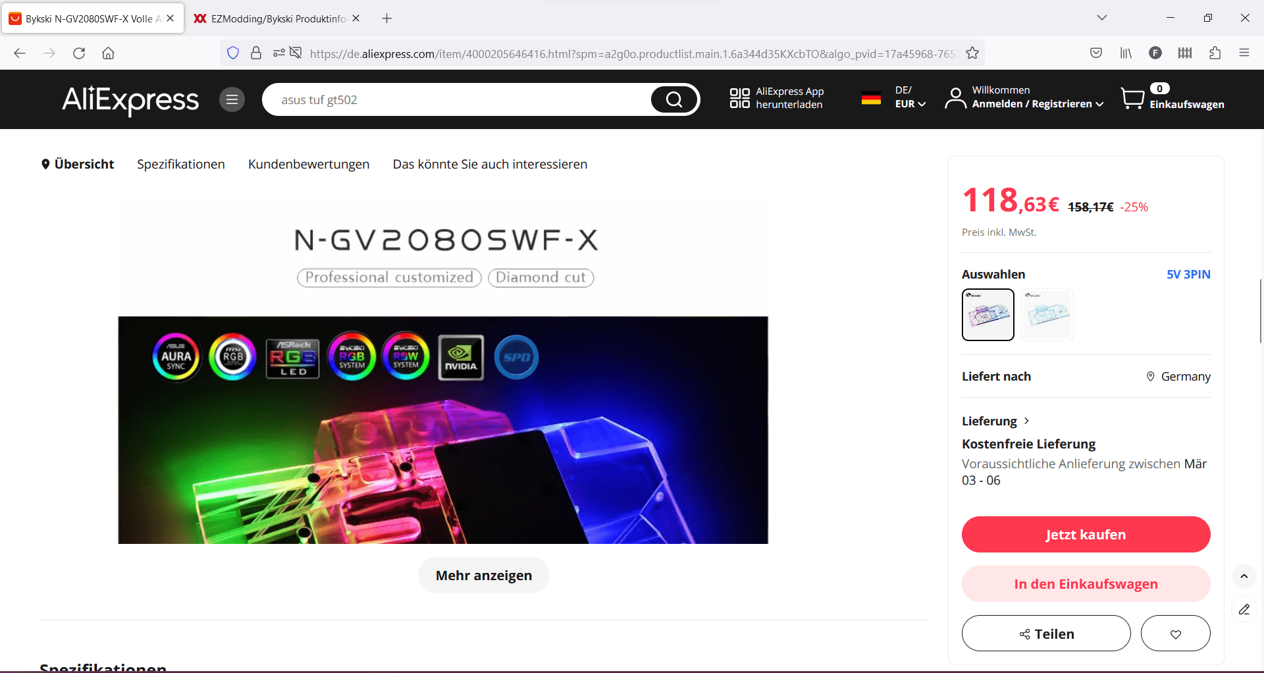Jump to the Übersicht section
This screenshot has width=1264, height=673.
[78, 164]
